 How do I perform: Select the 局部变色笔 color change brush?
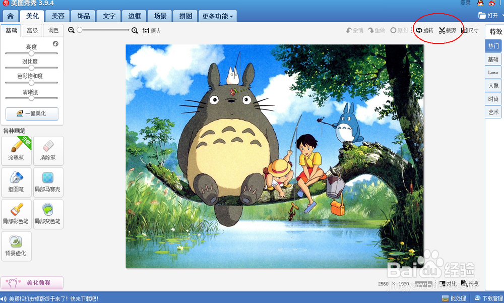(x=48, y=214)
